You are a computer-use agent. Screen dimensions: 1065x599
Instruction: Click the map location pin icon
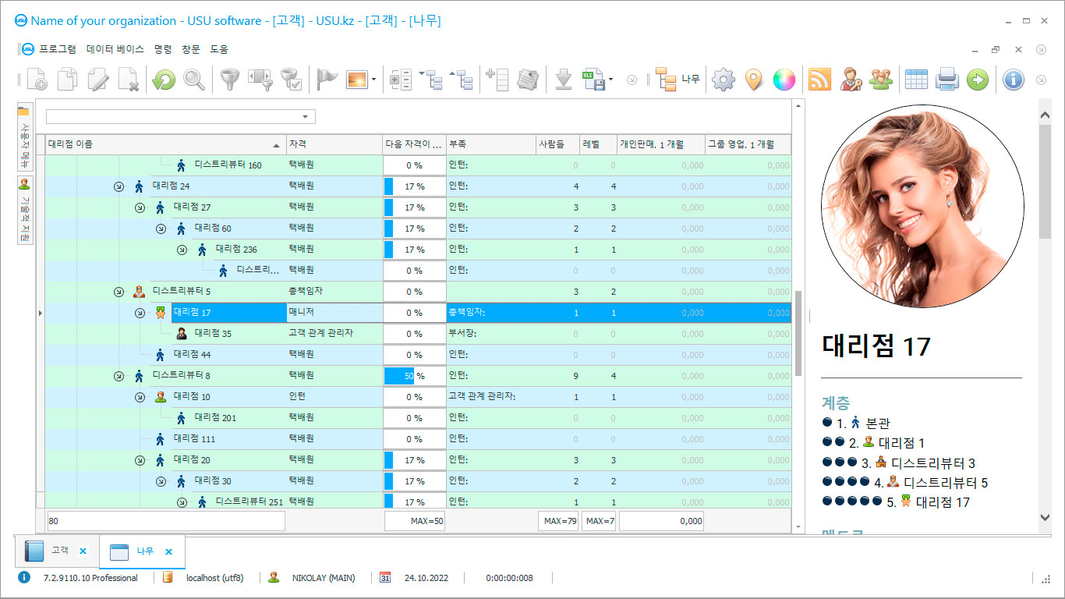[753, 80]
